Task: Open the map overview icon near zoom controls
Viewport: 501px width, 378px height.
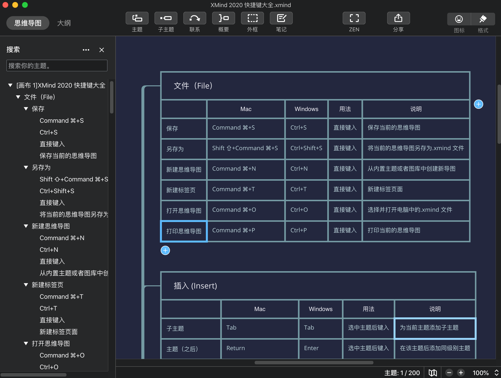Action: pos(432,372)
